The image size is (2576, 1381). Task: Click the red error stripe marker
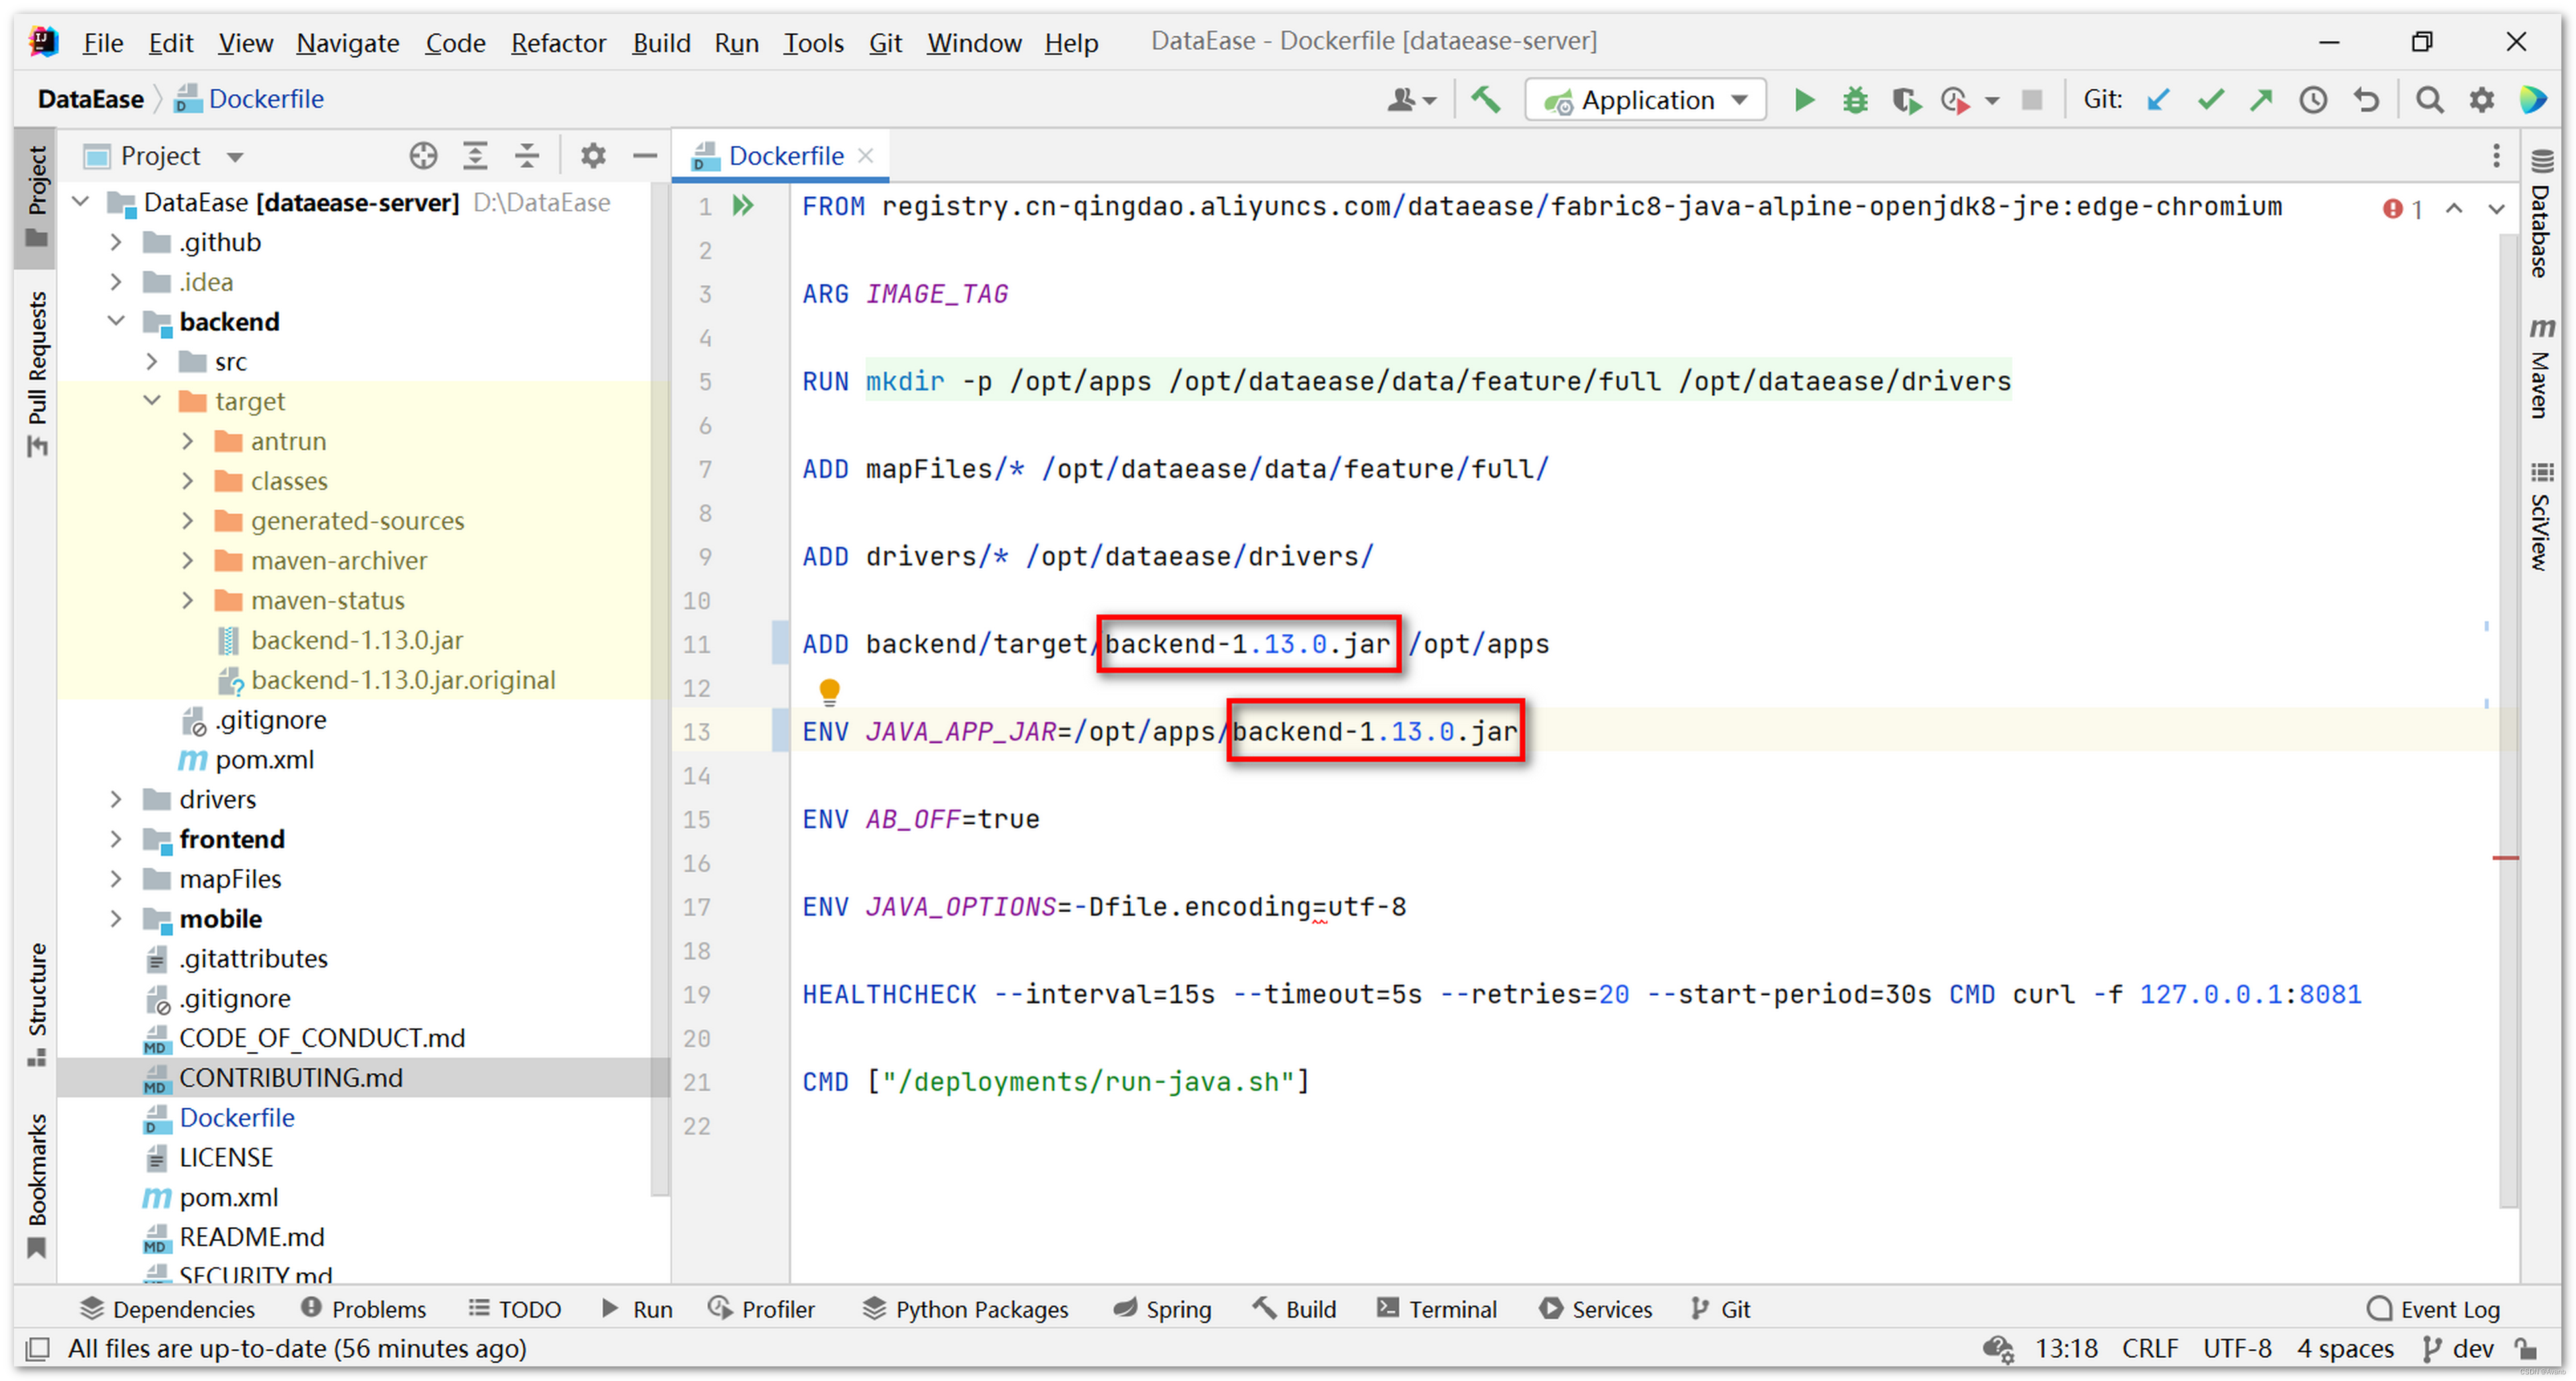point(2505,857)
